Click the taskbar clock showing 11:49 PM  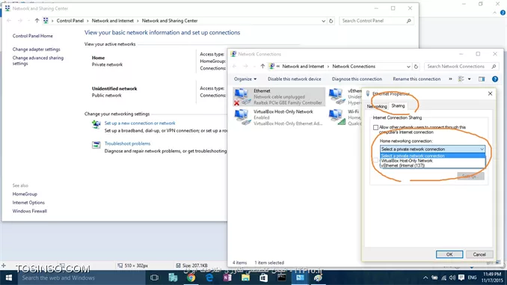point(492,278)
